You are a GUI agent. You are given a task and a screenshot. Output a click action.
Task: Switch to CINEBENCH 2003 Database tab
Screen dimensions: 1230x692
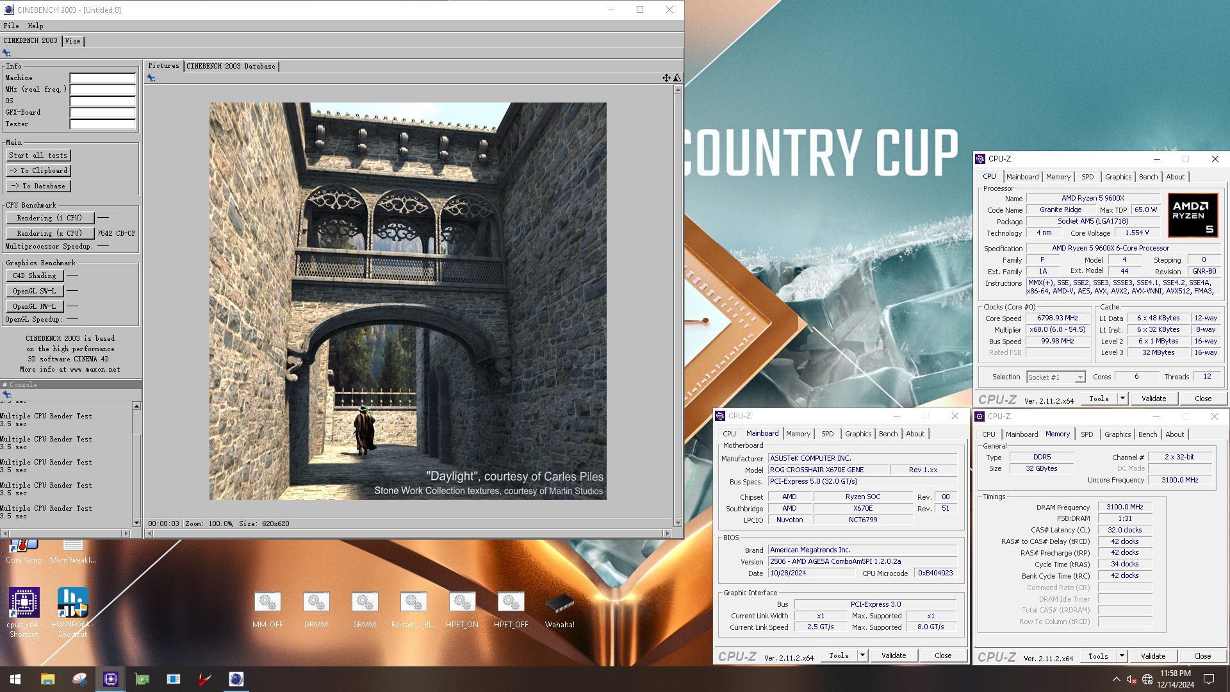231,66
